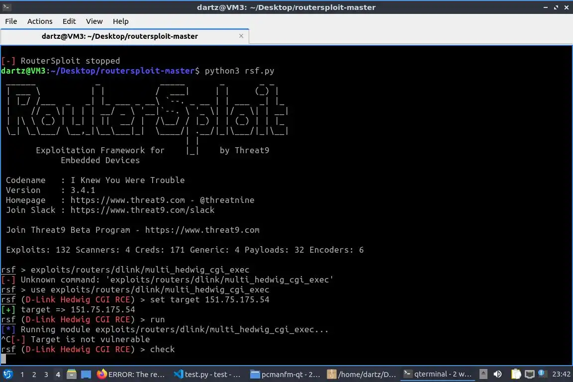Switch to virtual desktop 1
Viewport: 573px width, 382px height.
click(x=22, y=375)
